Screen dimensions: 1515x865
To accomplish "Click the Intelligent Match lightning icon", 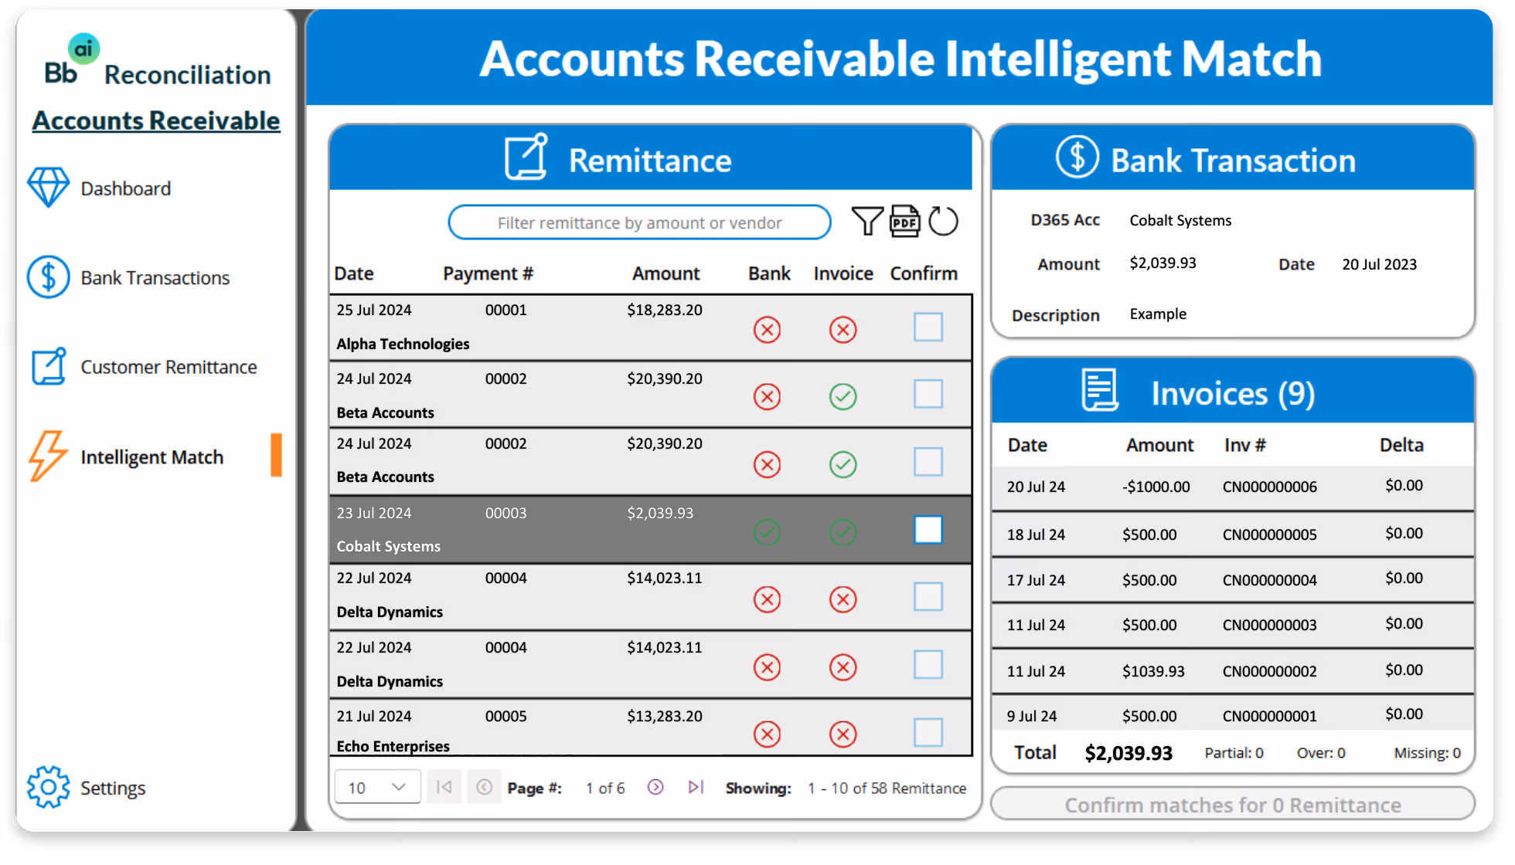I will click(x=48, y=456).
